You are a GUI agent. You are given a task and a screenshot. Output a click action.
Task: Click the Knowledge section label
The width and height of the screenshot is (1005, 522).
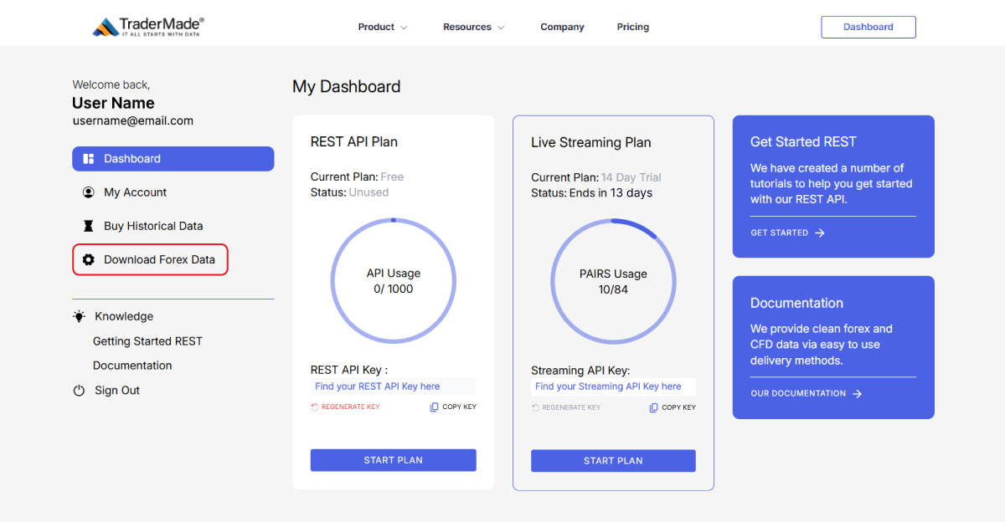[124, 316]
